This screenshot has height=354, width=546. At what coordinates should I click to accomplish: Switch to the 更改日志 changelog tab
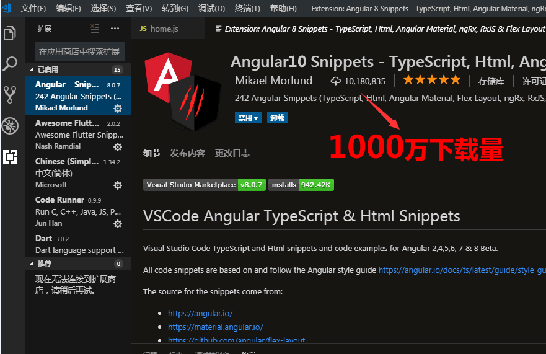(232, 153)
